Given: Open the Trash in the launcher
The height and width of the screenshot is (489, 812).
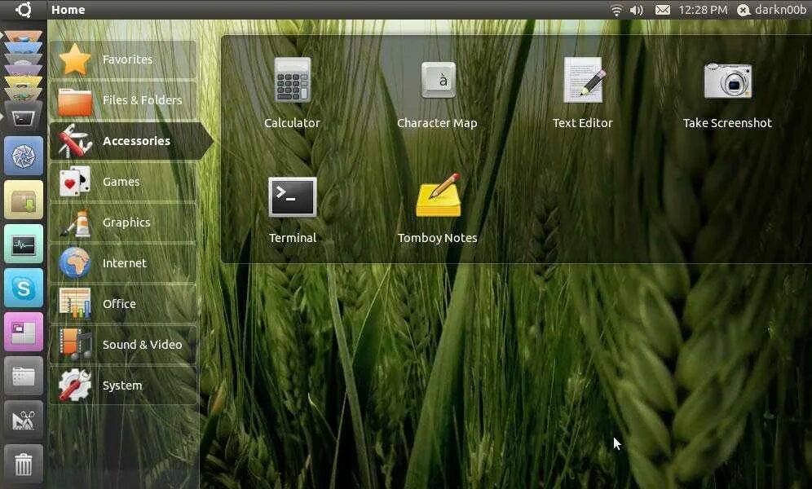Looking at the screenshot, I should [24, 465].
